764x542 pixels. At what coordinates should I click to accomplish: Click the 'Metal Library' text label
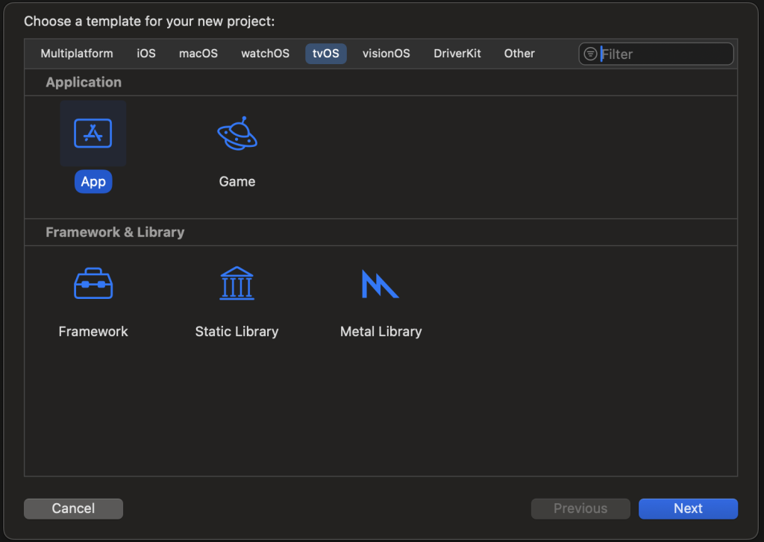[381, 332]
